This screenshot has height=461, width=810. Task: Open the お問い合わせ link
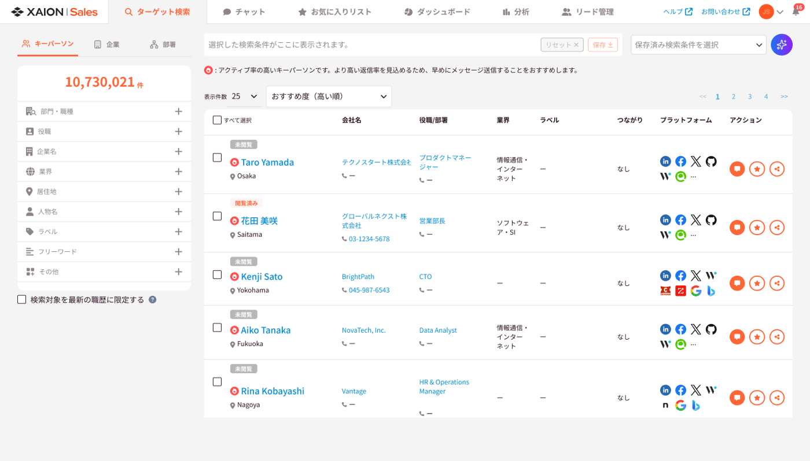(726, 12)
